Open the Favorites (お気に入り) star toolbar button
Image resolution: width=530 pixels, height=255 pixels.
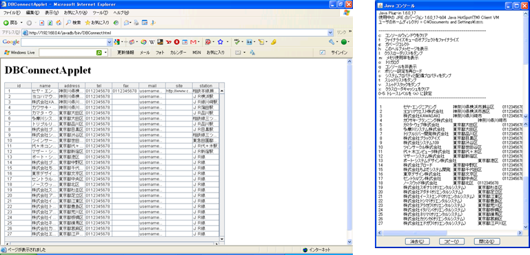tap(97, 23)
